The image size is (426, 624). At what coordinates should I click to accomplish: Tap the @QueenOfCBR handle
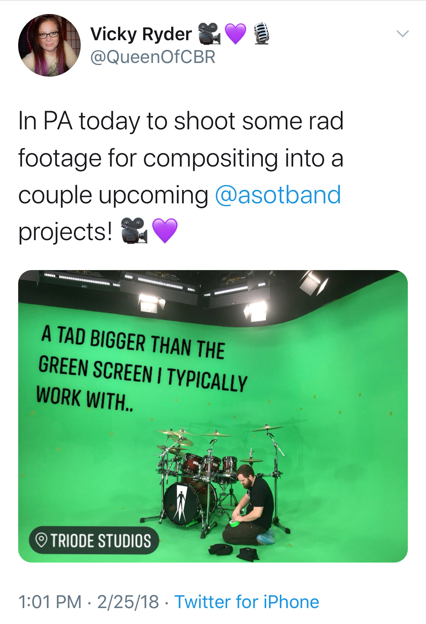153,57
